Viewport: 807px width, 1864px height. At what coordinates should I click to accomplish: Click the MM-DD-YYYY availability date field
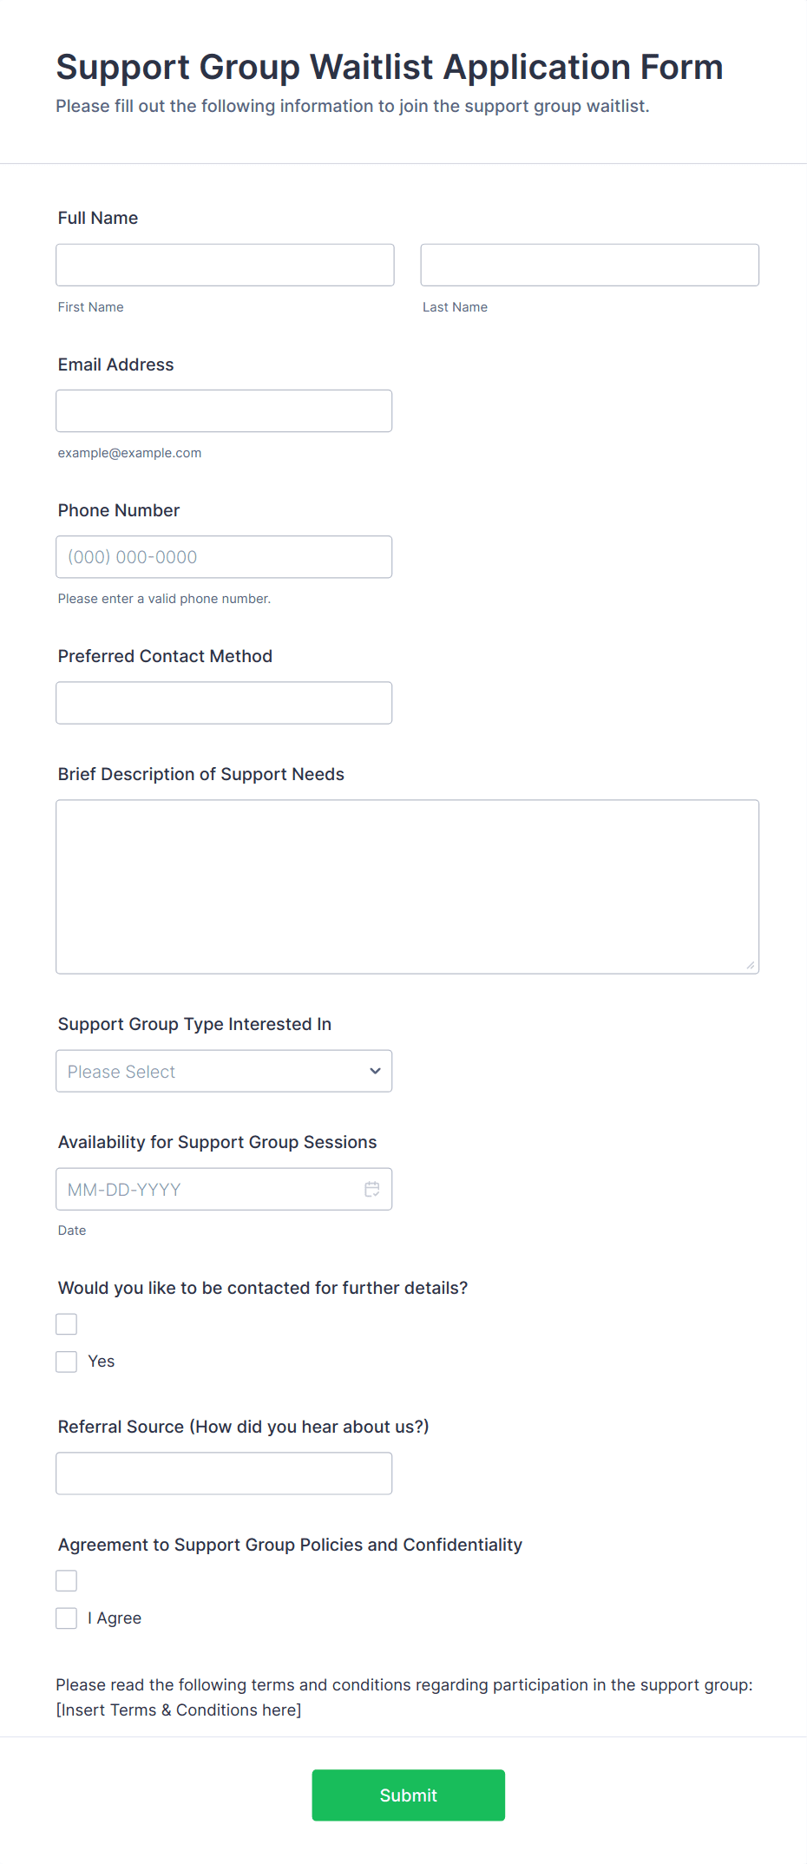(208, 1189)
